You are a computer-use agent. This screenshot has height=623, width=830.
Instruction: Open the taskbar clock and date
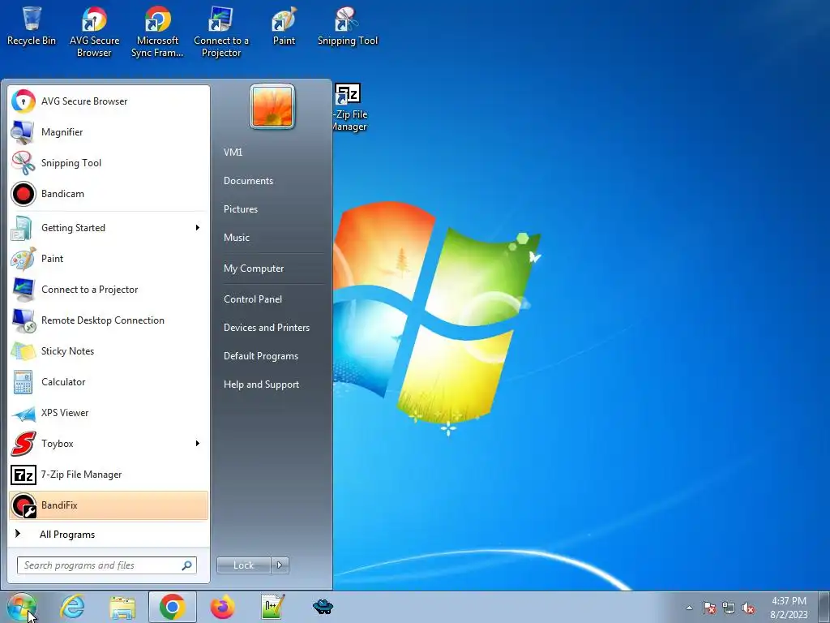(789, 608)
